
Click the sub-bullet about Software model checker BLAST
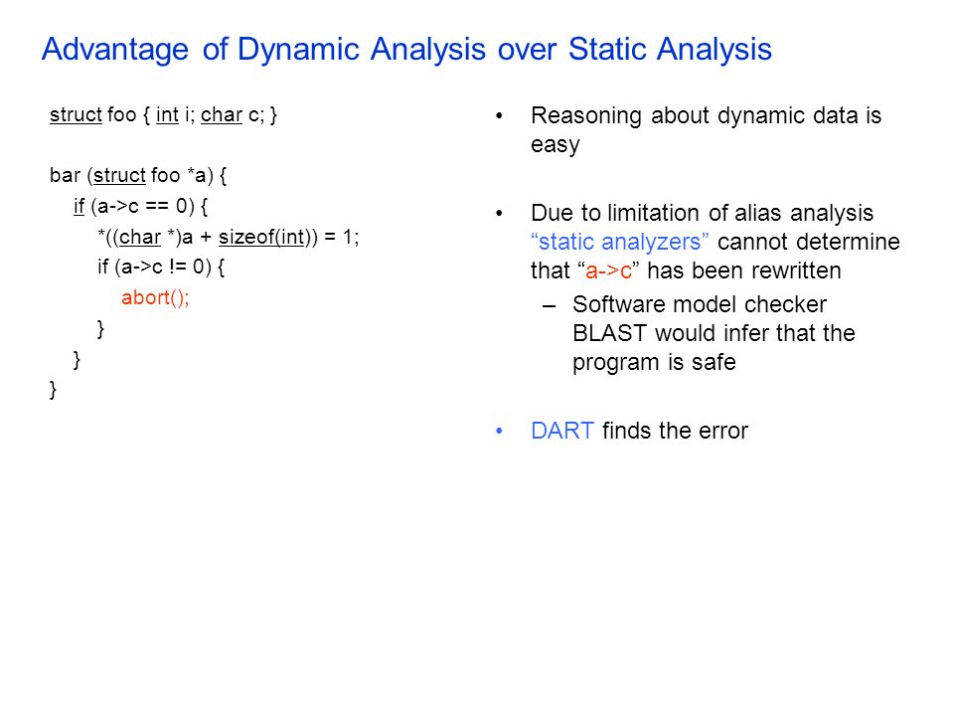714,333
